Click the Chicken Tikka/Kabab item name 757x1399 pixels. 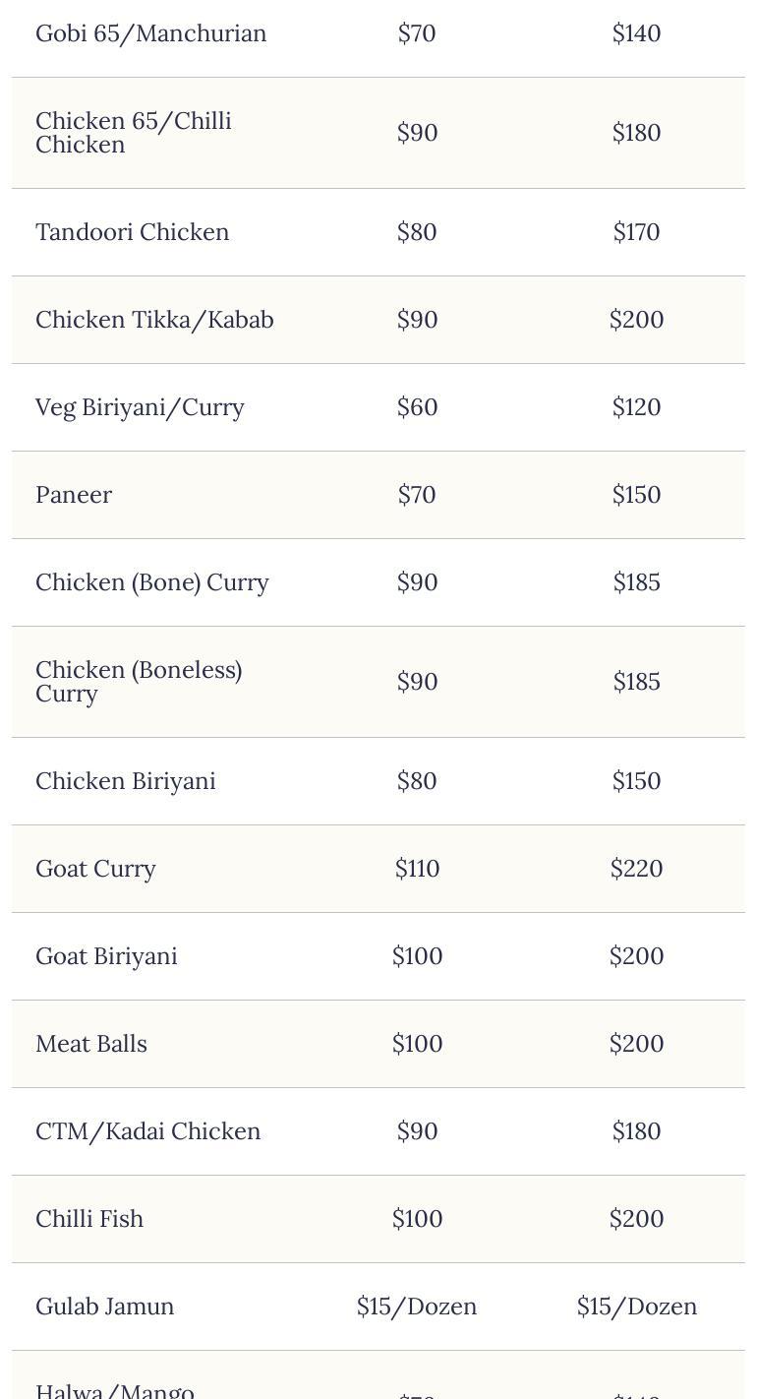click(x=154, y=320)
